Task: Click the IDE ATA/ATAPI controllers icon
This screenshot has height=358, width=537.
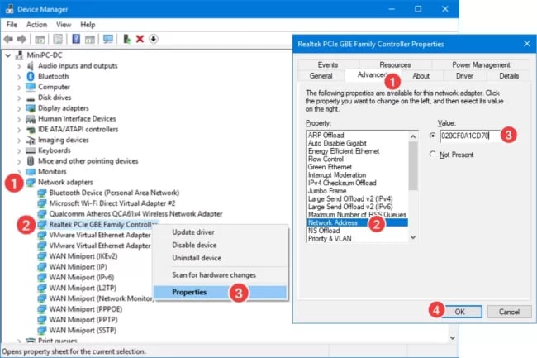Action: tap(31, 130)
